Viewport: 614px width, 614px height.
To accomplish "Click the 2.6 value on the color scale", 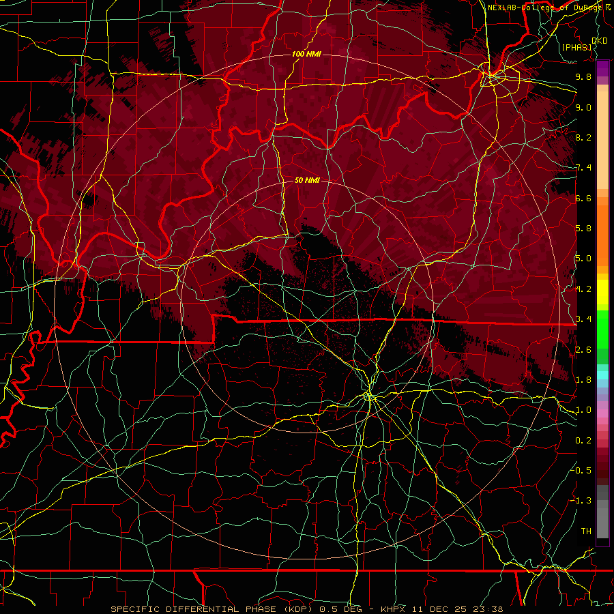I will pyautogui.click(x=583, y=350).
